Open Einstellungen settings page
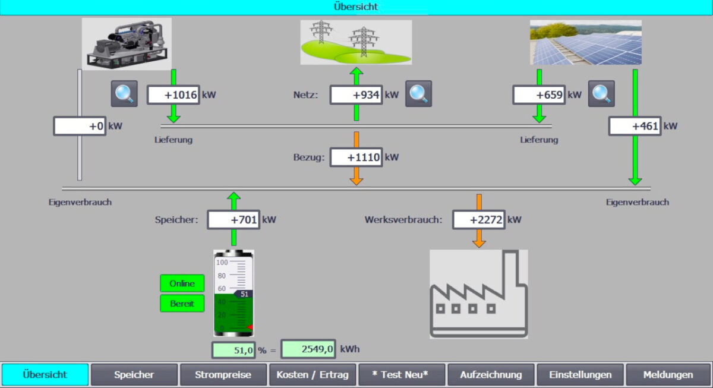713x388 pixels. coord(580,375)
